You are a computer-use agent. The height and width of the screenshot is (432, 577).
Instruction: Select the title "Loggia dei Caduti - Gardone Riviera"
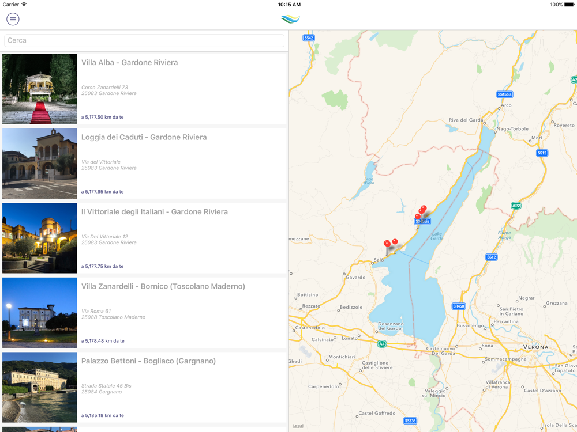(x=144, y=137)
